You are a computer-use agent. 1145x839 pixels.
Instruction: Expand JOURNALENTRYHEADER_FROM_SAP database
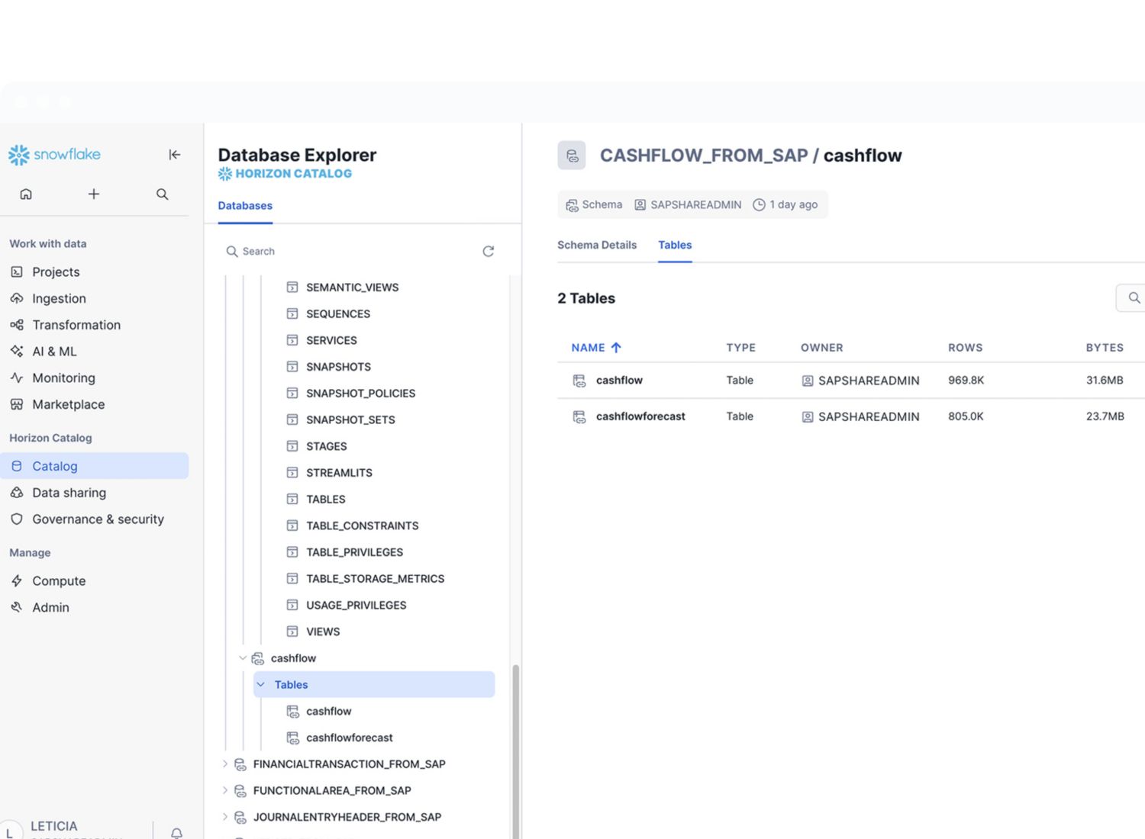pyautogui.click(x=224, y=817)
